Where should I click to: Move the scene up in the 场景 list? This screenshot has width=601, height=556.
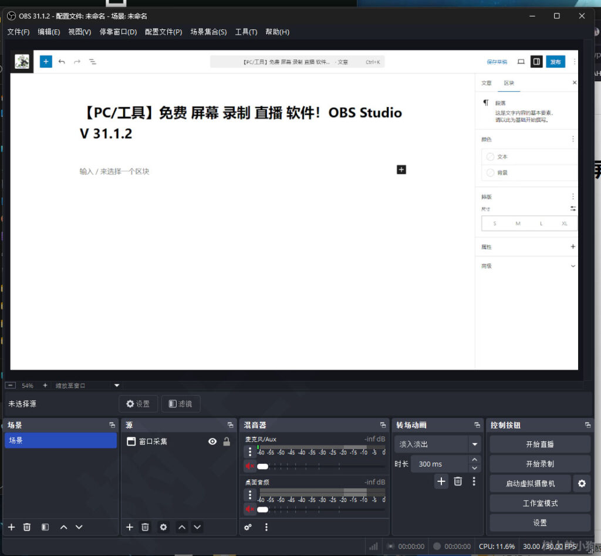click(x=63, y=527)
